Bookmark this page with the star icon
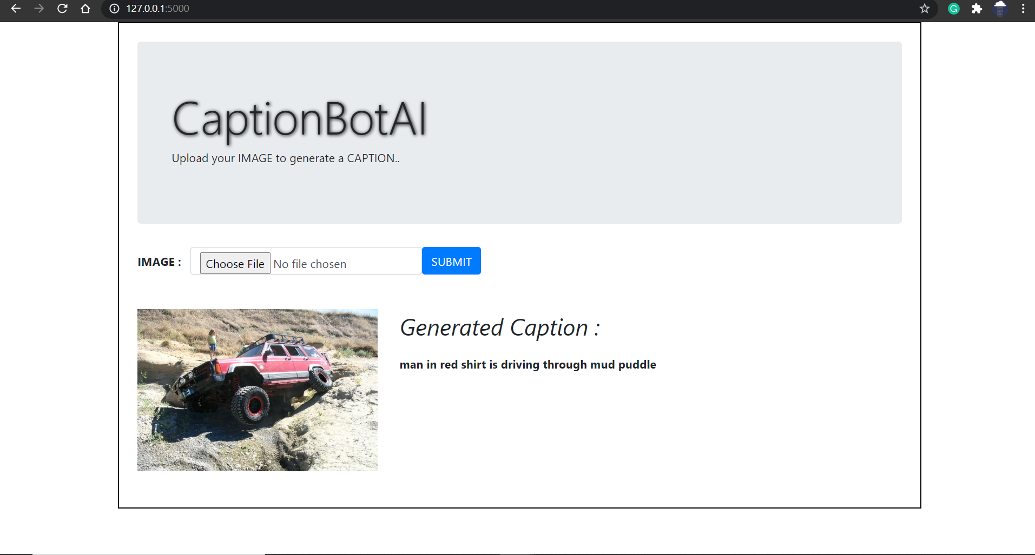 925,9
